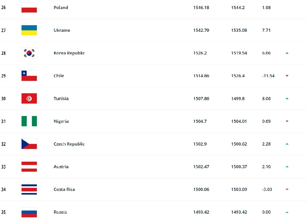
Task: Click the Costa Rica flag icon
Action: coord(29,189)
